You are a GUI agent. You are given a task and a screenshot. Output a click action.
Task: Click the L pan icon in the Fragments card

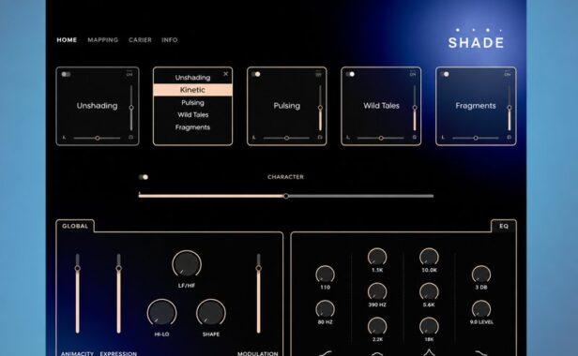tap(443, 138)
